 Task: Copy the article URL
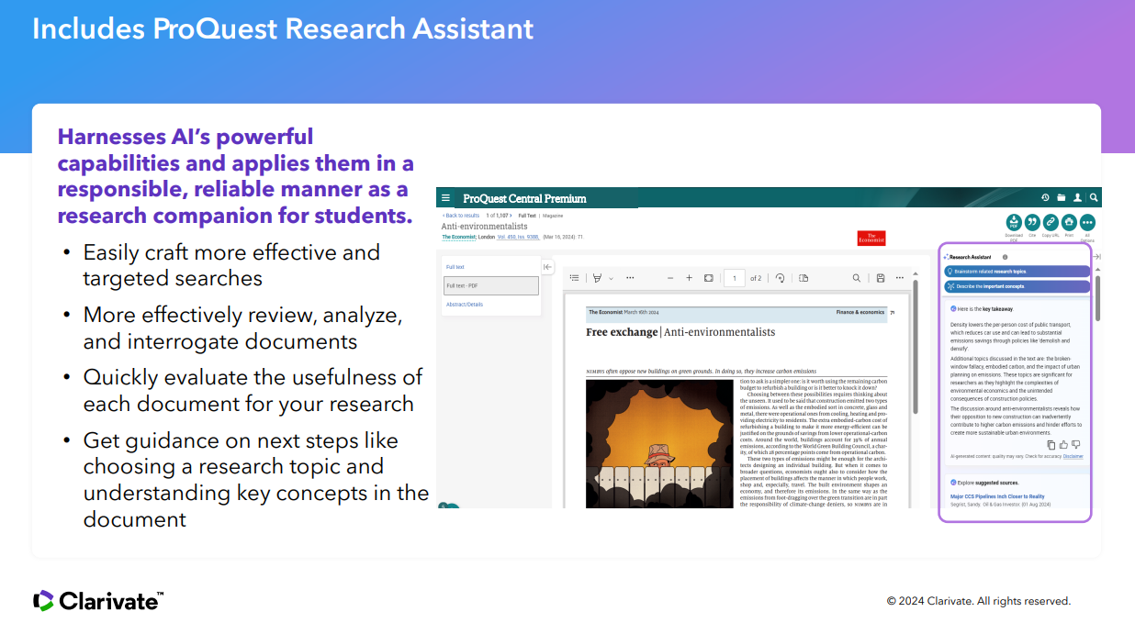[1051, 222]
